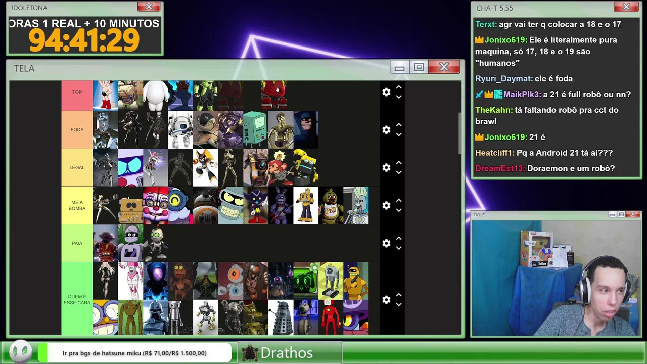Click the Ryuri_Daymat username in chat
This screenshot has height=364, width=647.
click(x=503, y=79)
